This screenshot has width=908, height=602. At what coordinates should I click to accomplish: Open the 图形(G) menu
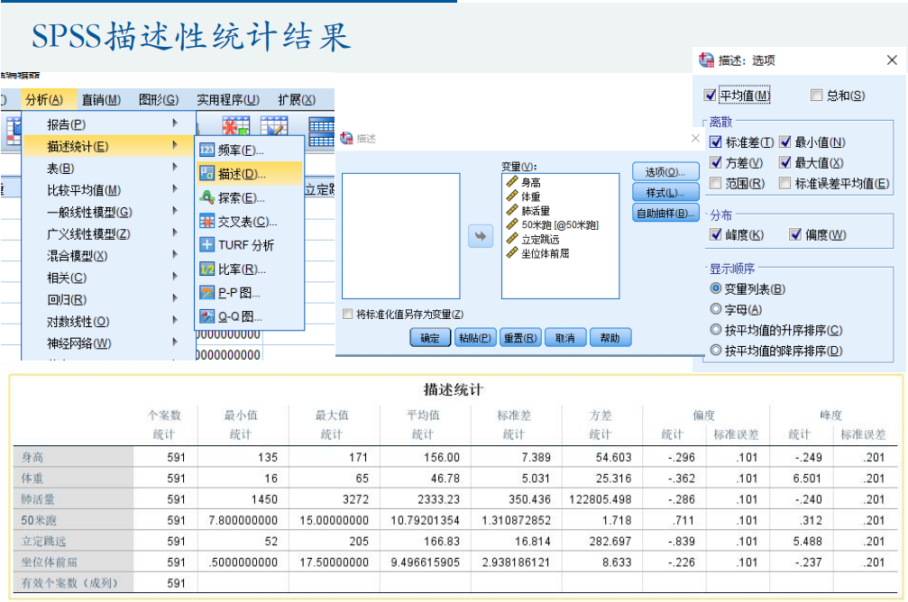tap(159, 99)
